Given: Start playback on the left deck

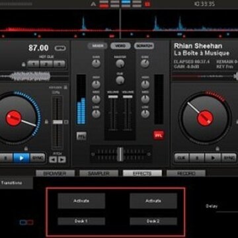Looking at the screenshot, I should [21, 158].
